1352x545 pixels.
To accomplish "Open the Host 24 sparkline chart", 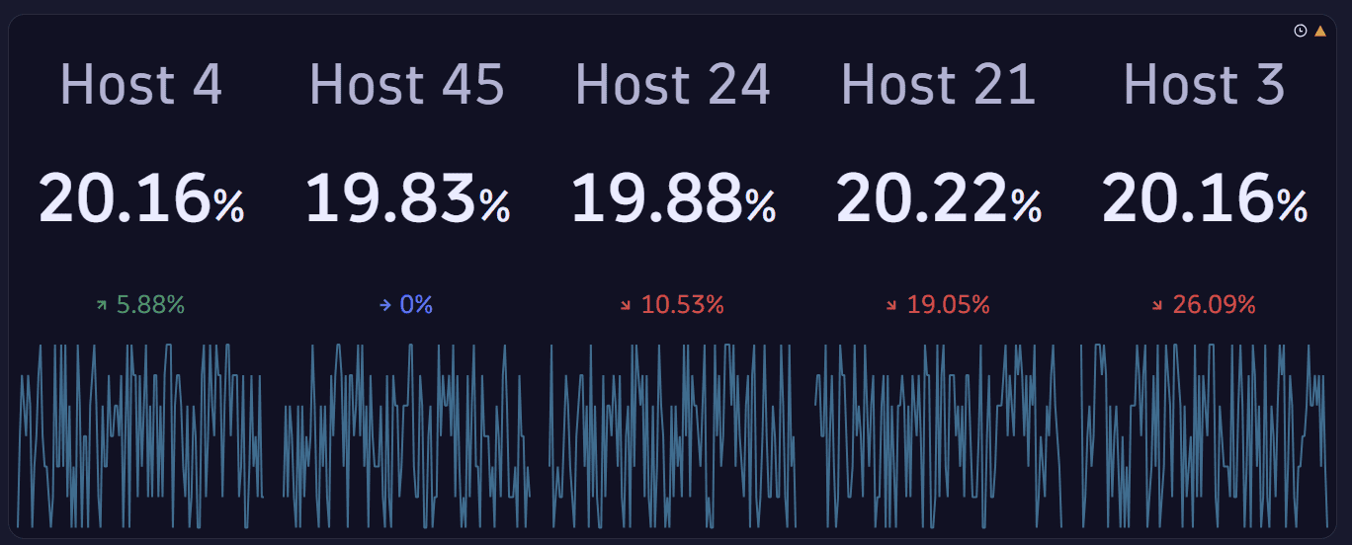I will coord(673,435).
